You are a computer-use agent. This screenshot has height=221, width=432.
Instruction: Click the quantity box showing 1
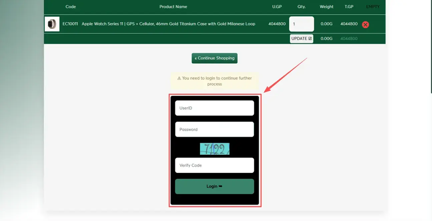pyautogui.click(x=301, y=24)
